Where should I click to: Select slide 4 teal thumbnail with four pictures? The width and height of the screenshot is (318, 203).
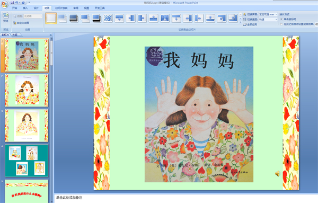26,161
